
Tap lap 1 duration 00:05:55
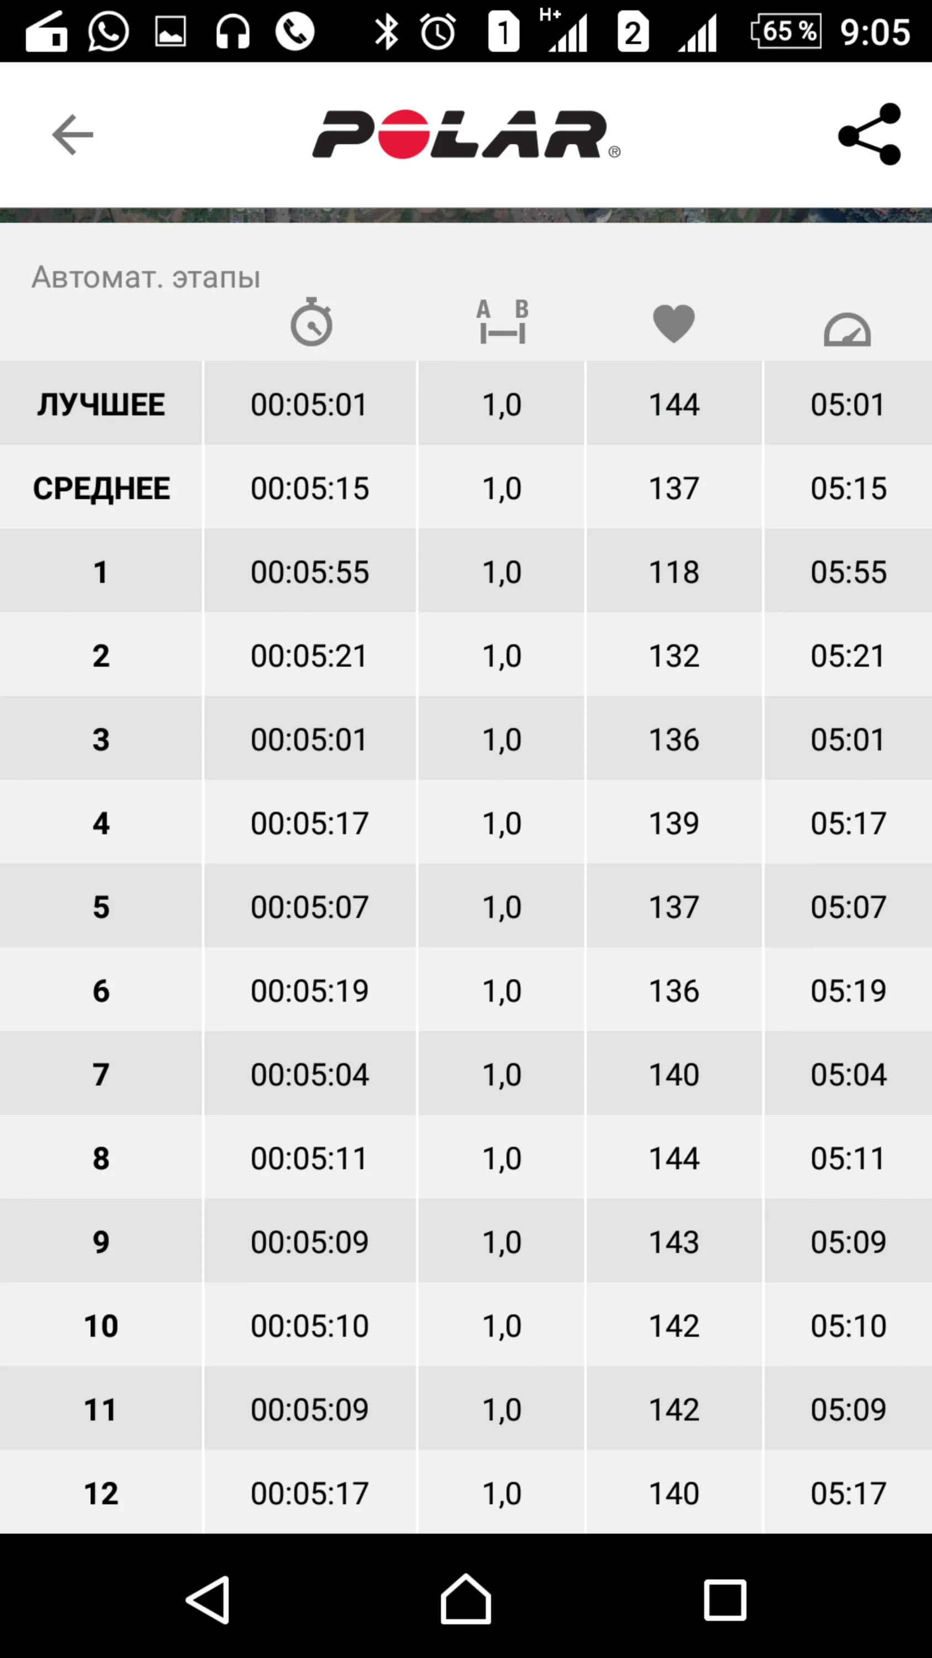309,571
